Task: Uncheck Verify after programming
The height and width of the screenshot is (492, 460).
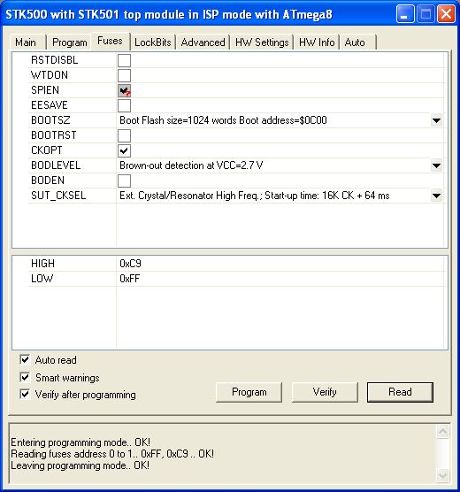Action: pyautogui.click(x=25, y=394)
